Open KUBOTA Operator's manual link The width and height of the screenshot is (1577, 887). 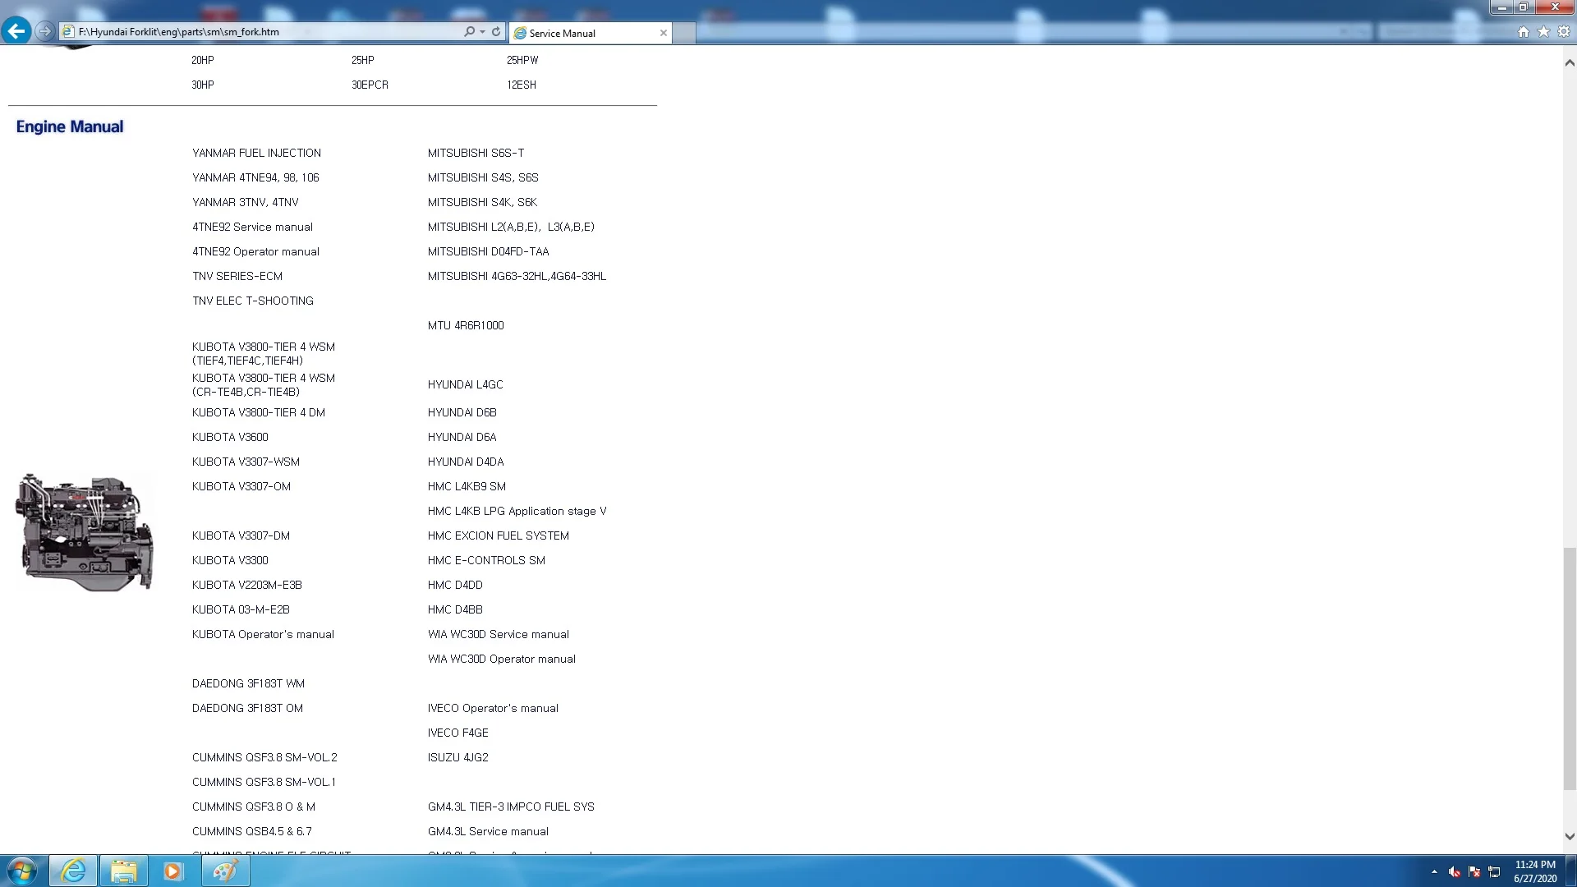263,635
